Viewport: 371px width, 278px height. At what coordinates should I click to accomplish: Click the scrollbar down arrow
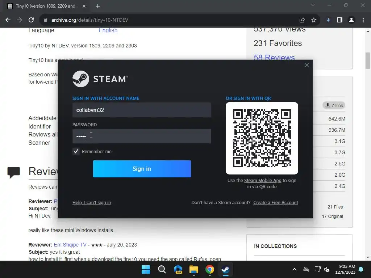tap(368, 257)
